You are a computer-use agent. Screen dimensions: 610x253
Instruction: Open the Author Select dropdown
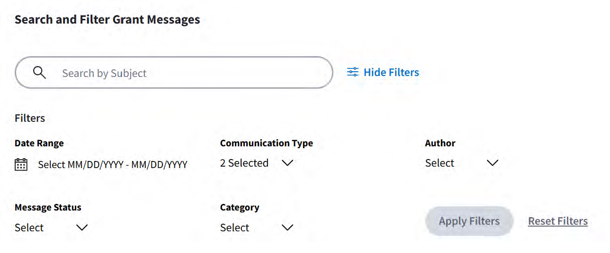click(440, 163)
